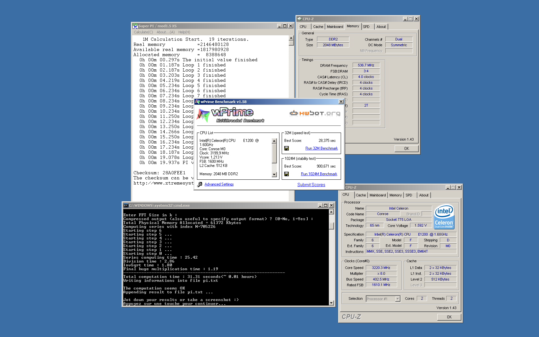
Task: Click the Technology 65 nm field
Action: 375,225
